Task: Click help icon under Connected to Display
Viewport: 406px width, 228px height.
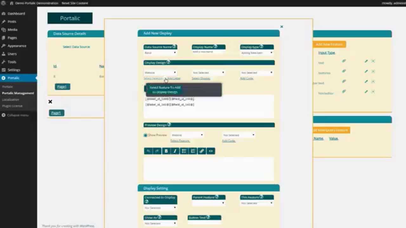Action: (147, 201)
